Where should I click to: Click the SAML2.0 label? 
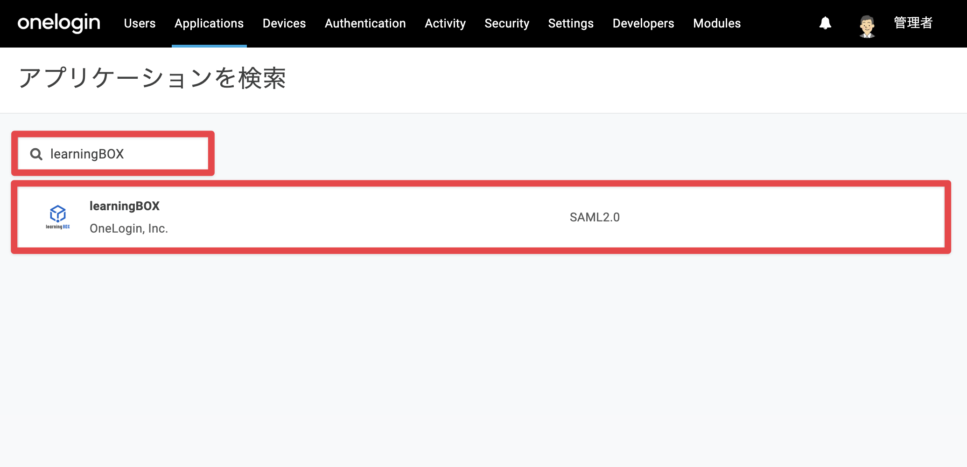pyautogui.click(x=595, y=217)
